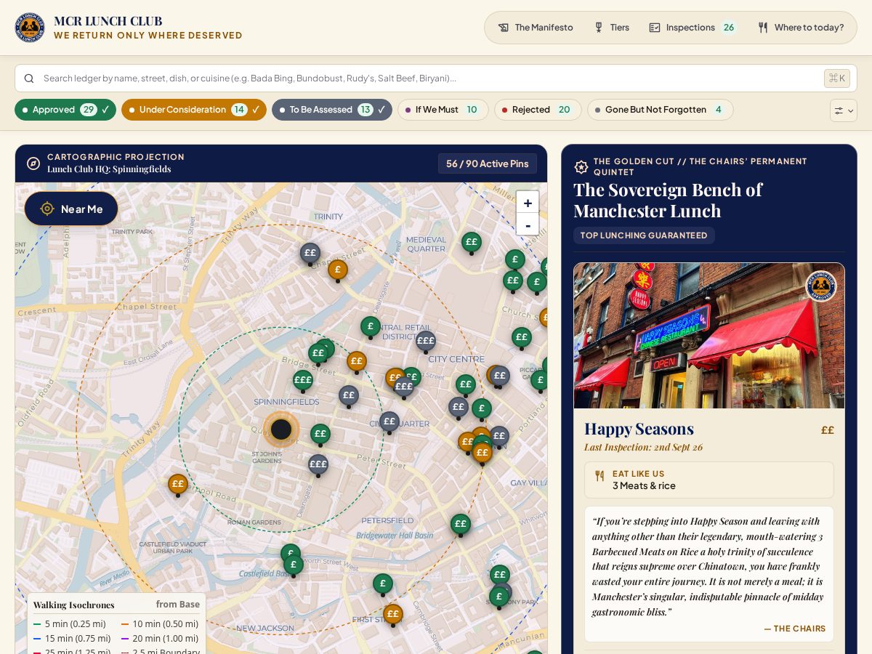
Task: Select the green ££ pin near Medieval Quarter
Action: tap(472, 243)
